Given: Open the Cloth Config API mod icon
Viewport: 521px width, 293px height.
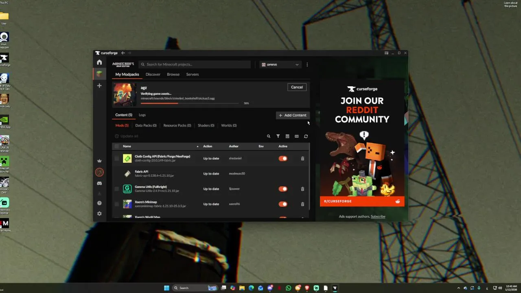Looking at the screenshot, I should pyautogui.click(x=127, y=158).
